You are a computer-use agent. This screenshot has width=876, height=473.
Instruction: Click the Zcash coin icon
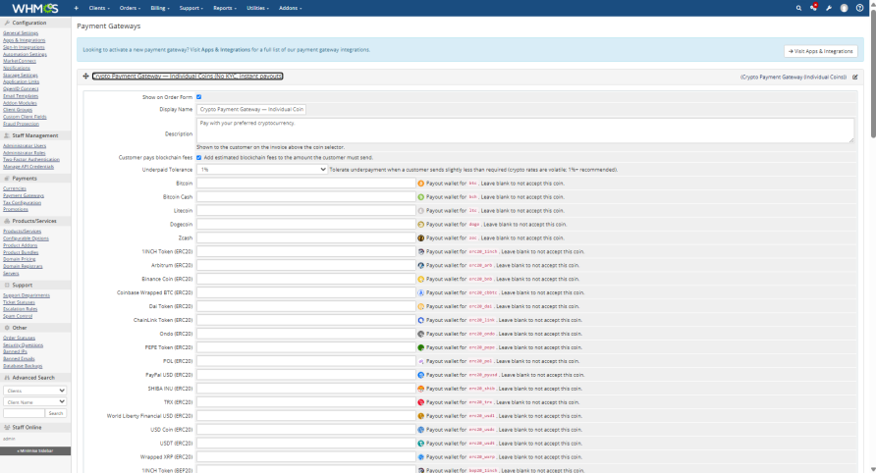(420, 237)
